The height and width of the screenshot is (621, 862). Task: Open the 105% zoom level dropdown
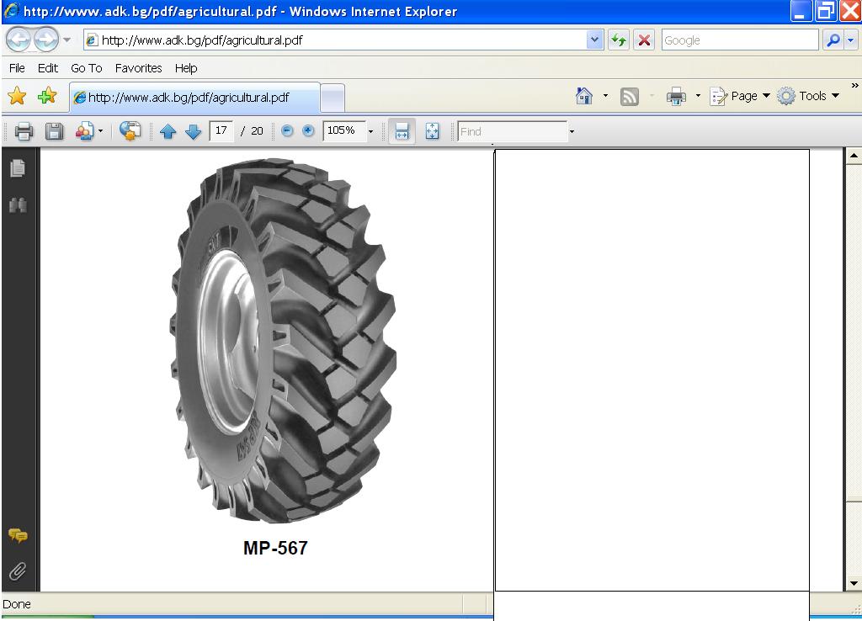point(370,131)
